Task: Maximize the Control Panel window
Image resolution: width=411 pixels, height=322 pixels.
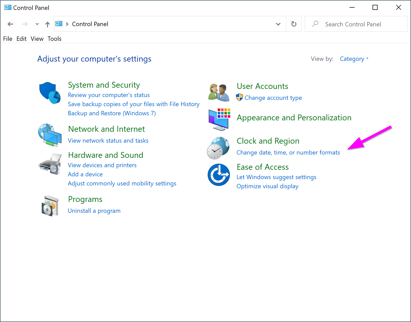Action: [x=375, y=8]
